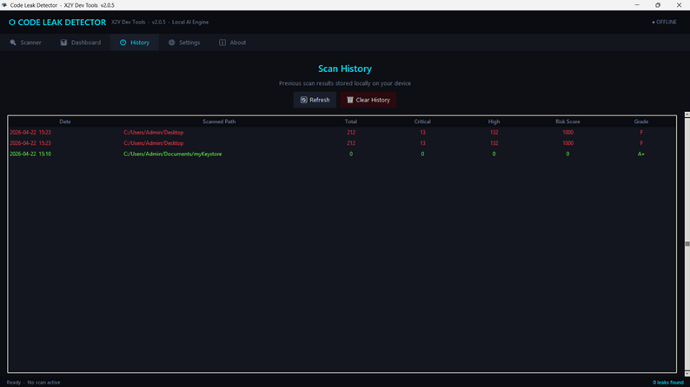Click the Scanned Path column header
The height and width of the screenshot is (387, 690).
pos(219,121)
